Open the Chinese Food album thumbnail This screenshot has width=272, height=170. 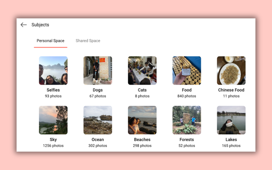coord(231,71)
